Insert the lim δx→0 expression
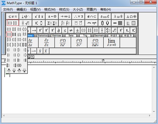 pos(112,42)
